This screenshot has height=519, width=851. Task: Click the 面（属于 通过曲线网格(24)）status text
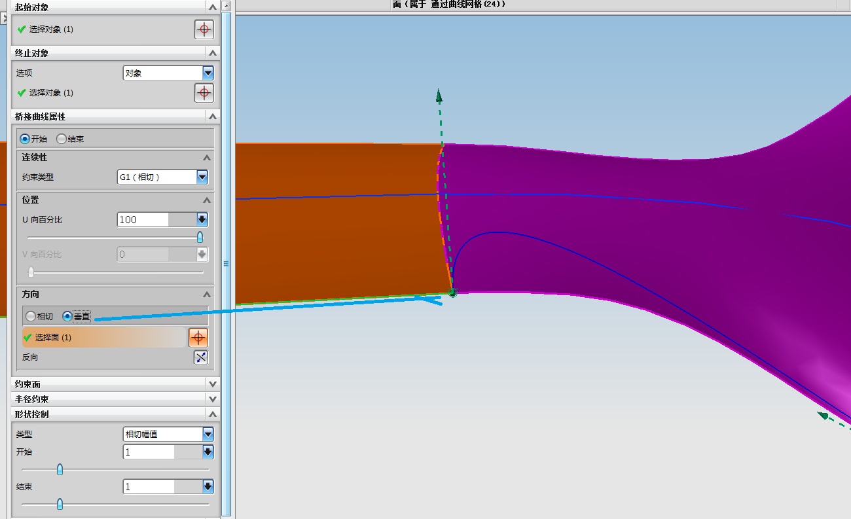tap(449, 5)
